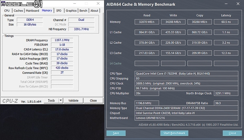Click the Chipset Intel Sunrise Point field
This screenshot has width=244, height=140.
coord(186,113)
